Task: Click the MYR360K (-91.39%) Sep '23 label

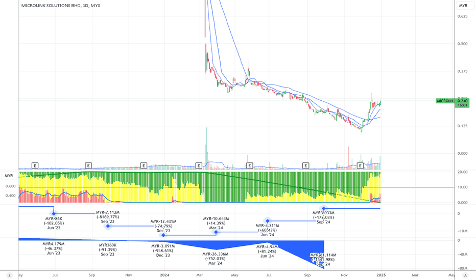Action: pos(108,250)
